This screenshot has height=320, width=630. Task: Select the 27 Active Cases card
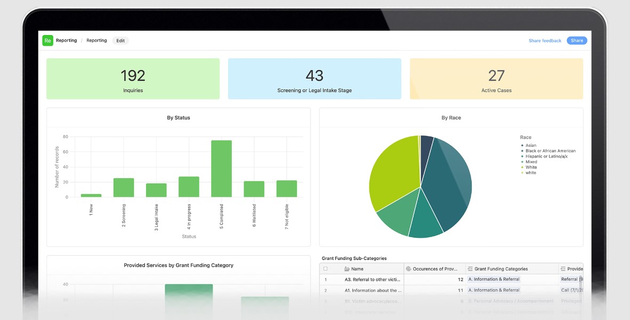click(496, 79)
